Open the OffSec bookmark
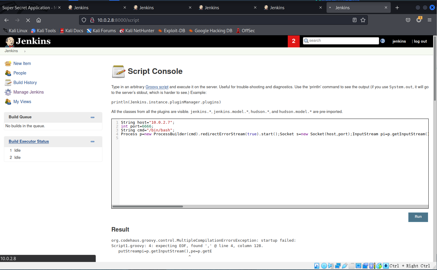The height and width of the screenshot is (270, 437). click(245, 31)
